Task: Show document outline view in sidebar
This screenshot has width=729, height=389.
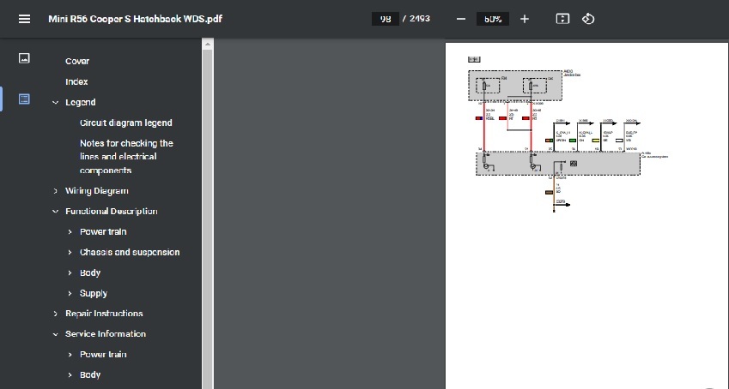Action: tap(24, 99)
